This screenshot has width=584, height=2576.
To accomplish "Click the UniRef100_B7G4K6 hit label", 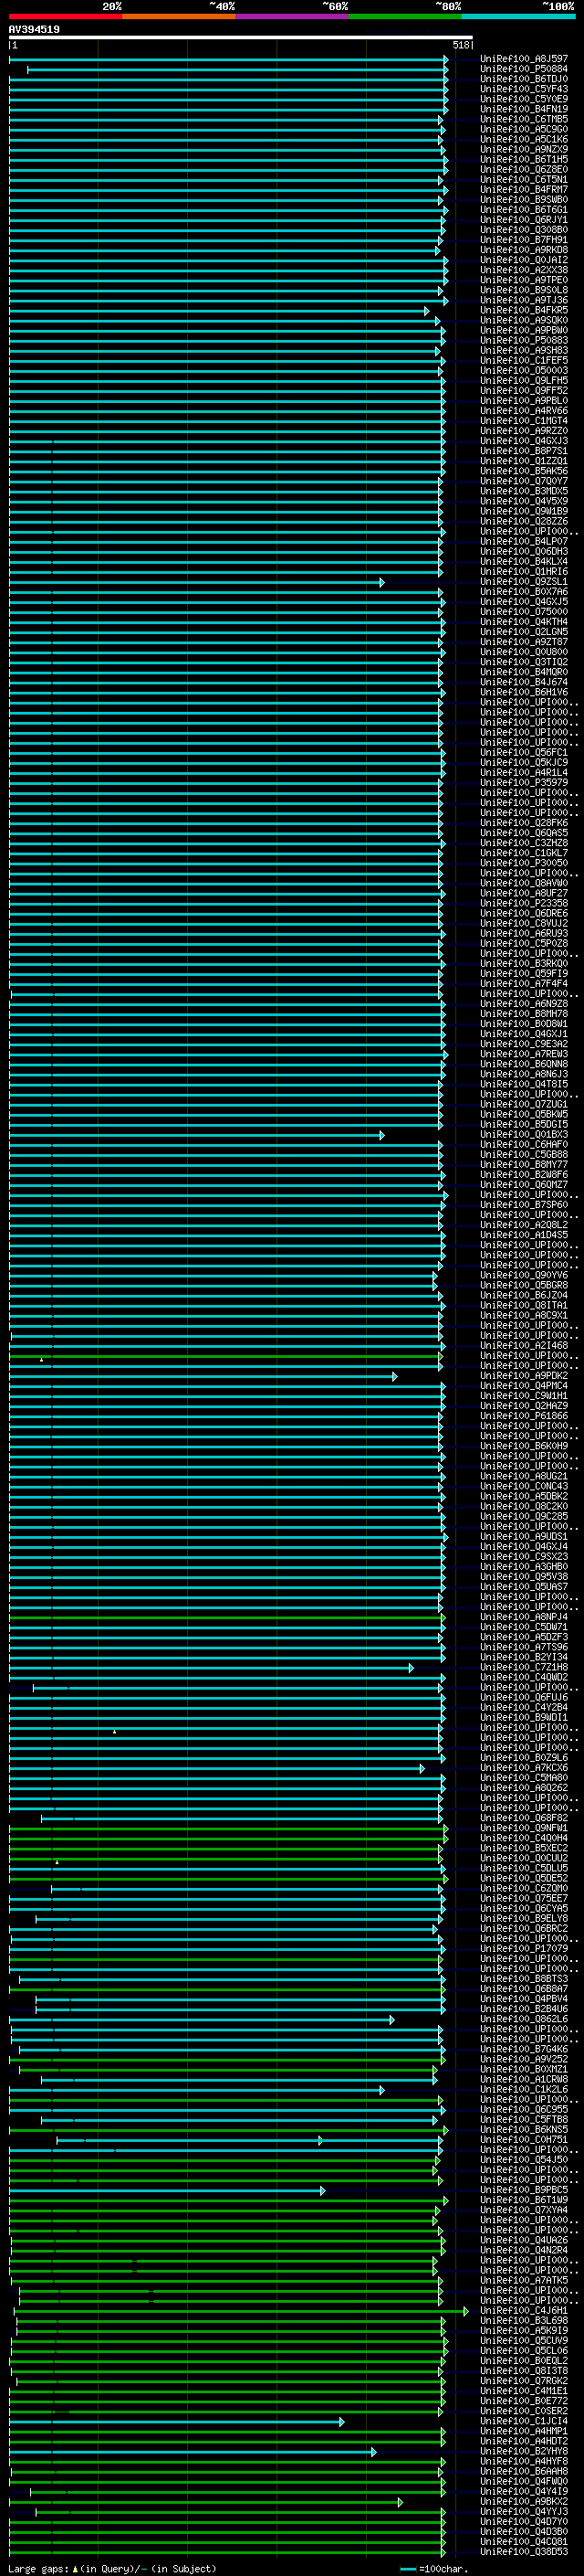I will [523, 2049].
